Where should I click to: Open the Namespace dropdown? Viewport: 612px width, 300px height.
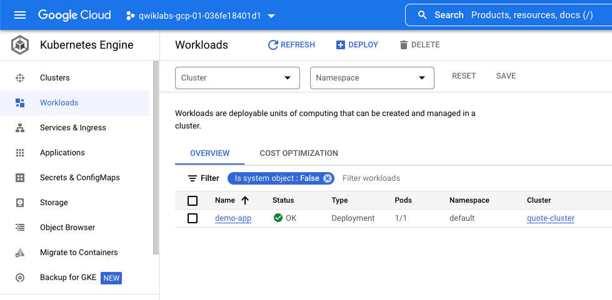pyautogui.click(x=372, y=78)
